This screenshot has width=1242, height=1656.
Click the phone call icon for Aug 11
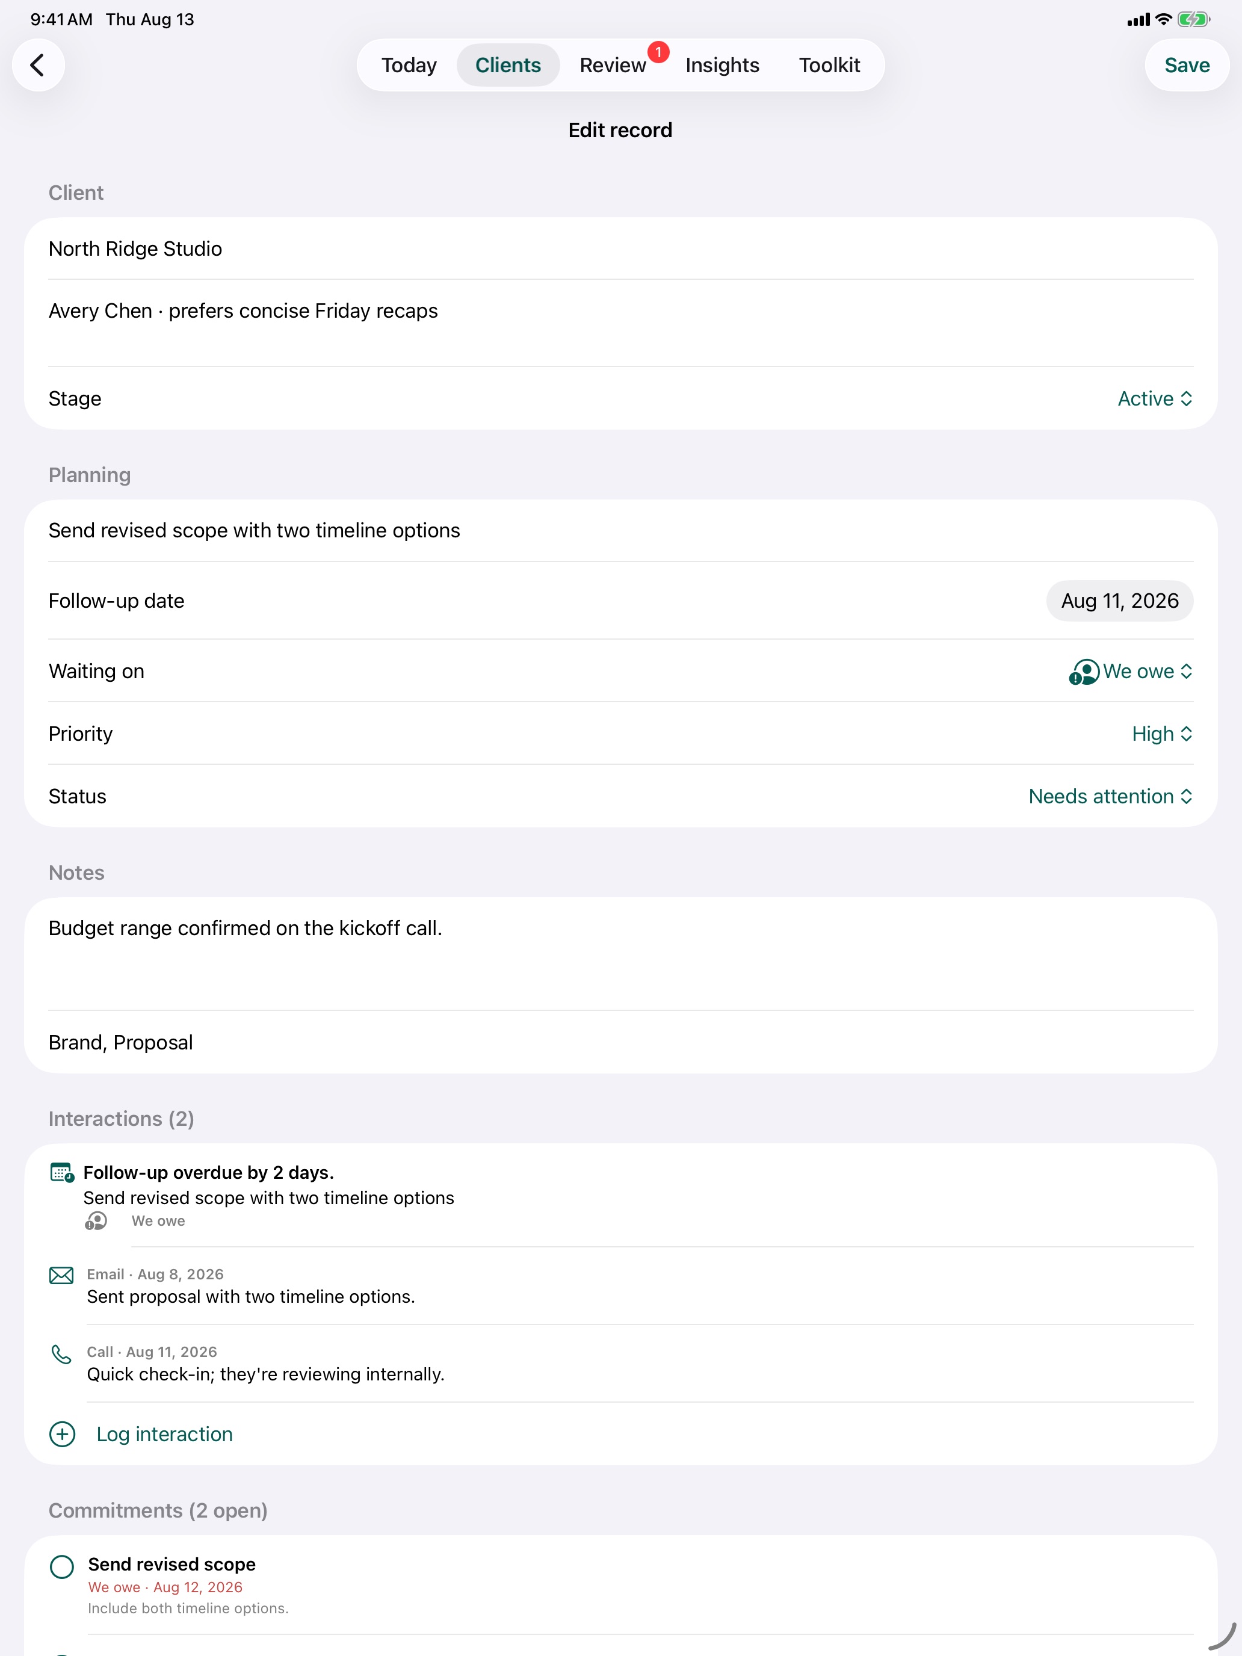(61, 1353)
